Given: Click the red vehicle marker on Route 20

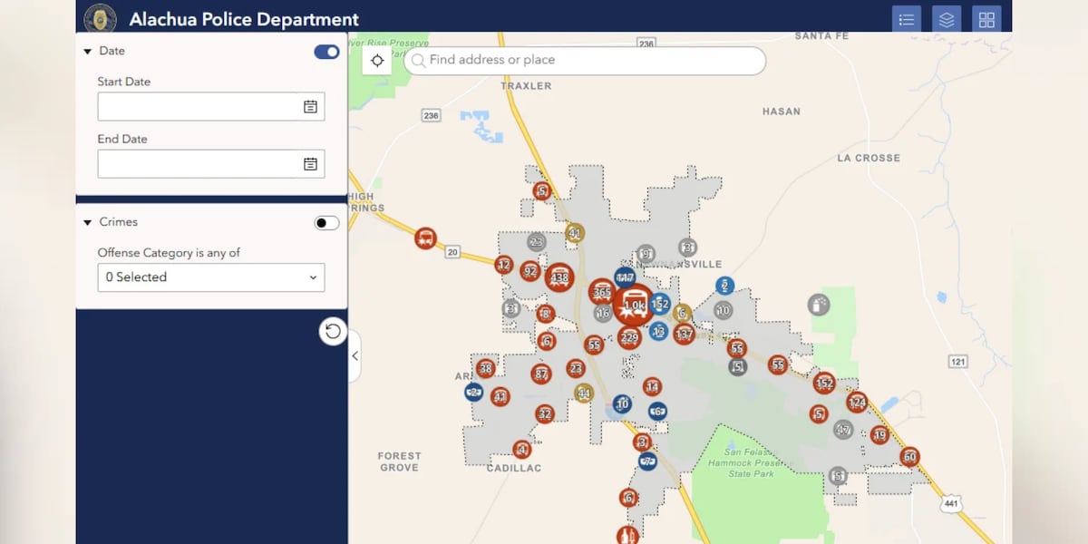Looking at the screenshot, I should click(x=424, y=238).
